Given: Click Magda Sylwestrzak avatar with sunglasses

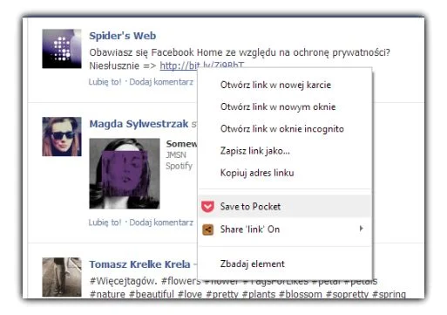Looking at the screenshot, I should [x=62, y=137].
